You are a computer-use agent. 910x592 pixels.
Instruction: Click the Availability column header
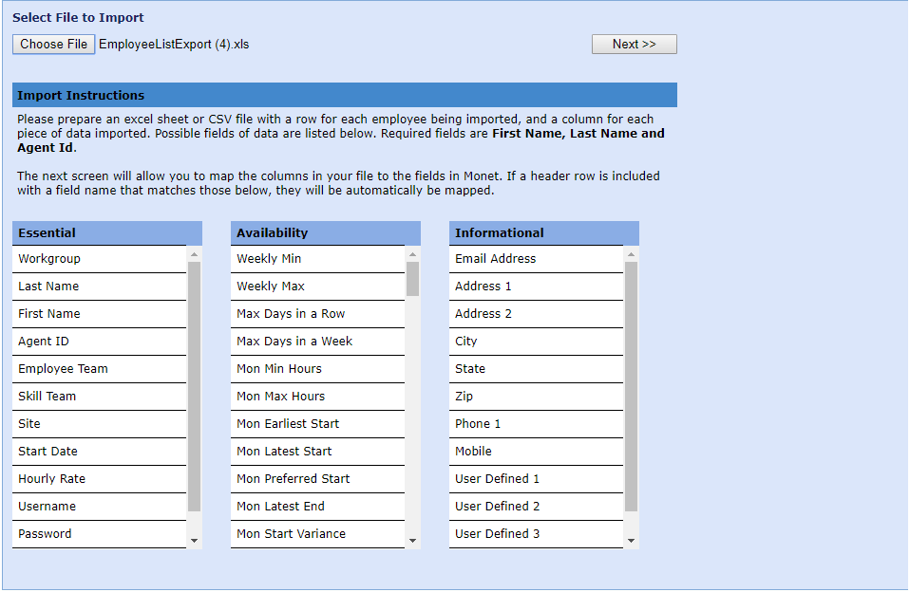(x=325, y=233)
